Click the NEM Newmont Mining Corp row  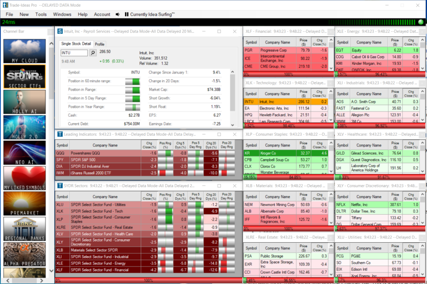tap(286, 205)
